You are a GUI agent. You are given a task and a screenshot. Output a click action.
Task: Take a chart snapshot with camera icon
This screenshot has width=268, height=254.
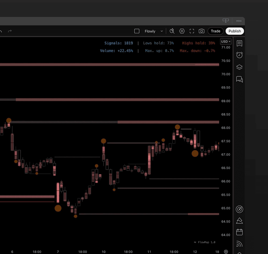pos(201,31)
